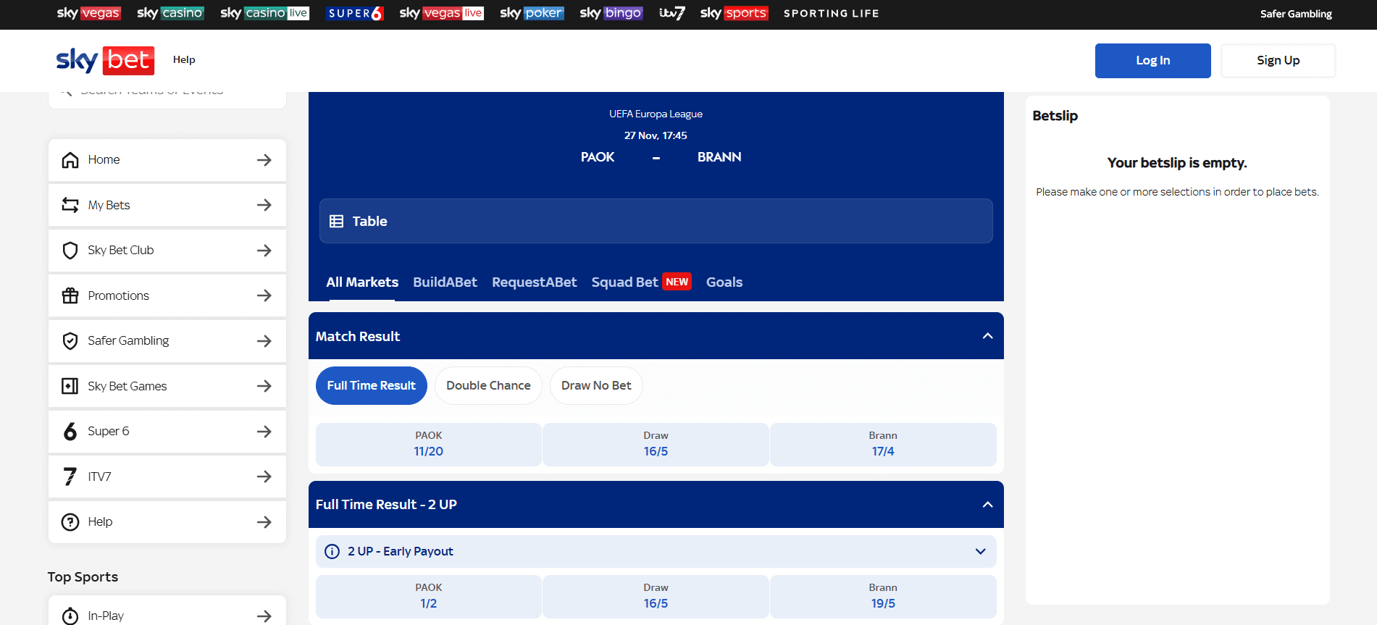The width and height of the screenshot is (1377, 625).
Task: Open the Sky Sports logo
Action: click(734, 13)
